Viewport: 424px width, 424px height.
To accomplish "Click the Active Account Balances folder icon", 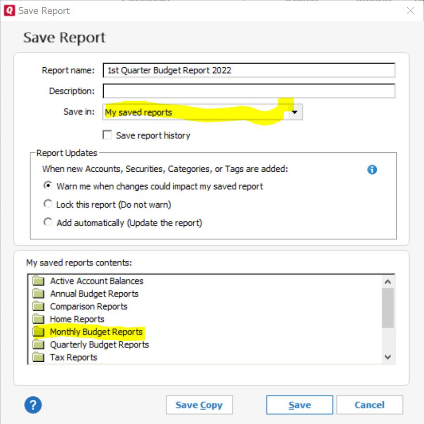I will [x=39, y=281].
